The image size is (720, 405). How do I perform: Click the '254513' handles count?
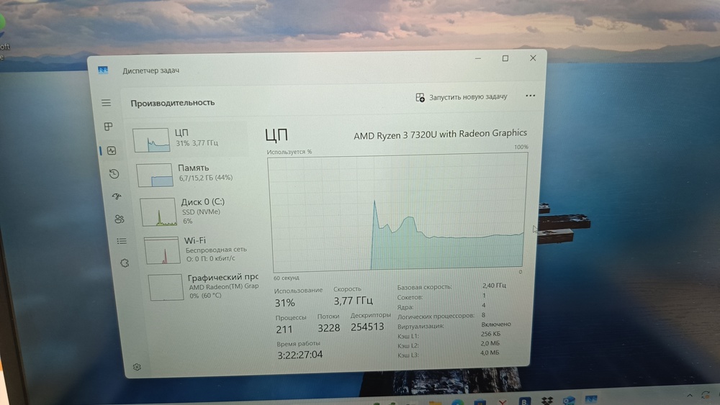pyautogui.click(x=367, y=327)
